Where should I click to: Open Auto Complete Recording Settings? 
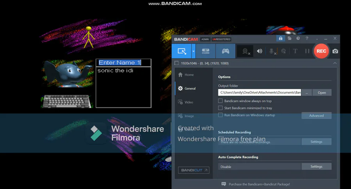316,166
